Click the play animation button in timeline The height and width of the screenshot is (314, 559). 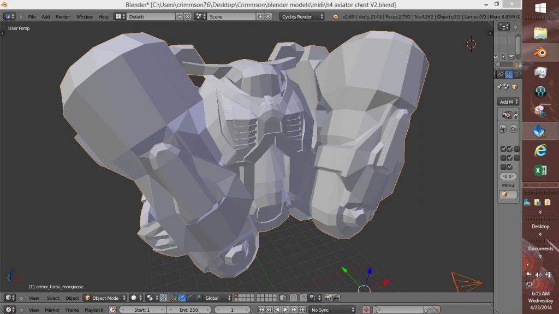285,310
